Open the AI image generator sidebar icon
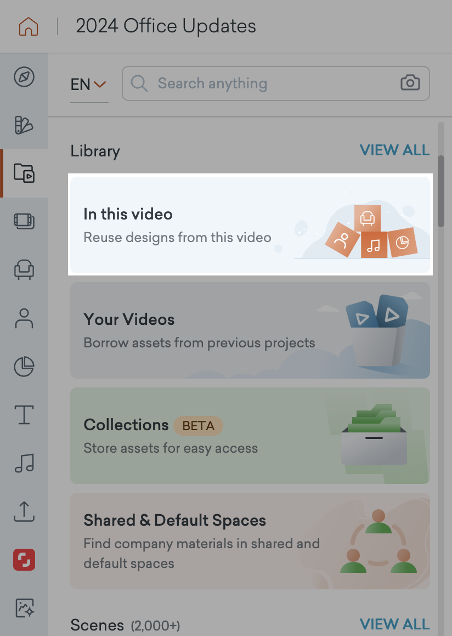The image size is (452, 636). (x=24, y=608)
